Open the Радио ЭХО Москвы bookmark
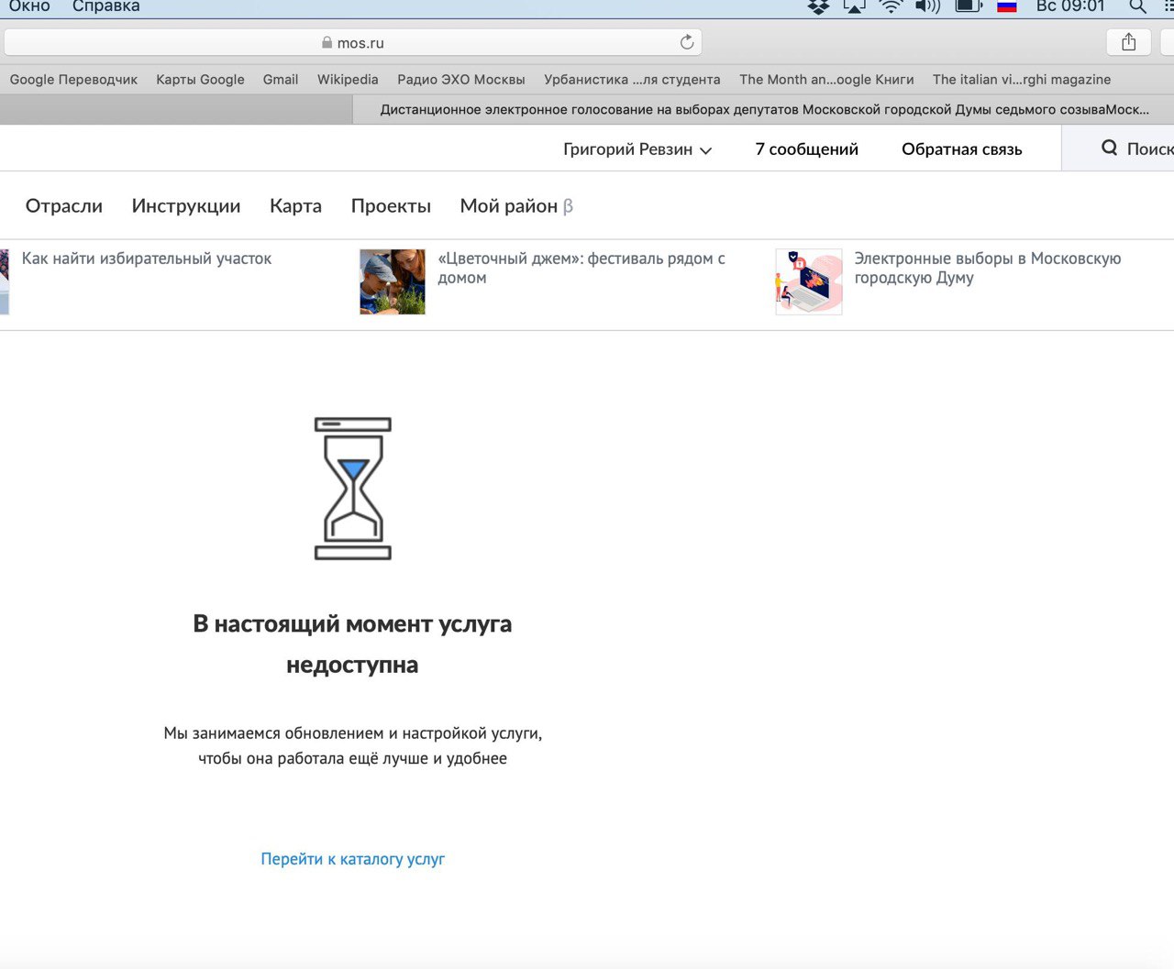The height and width of the screenshot is (969, 1174). click(461, 80)
